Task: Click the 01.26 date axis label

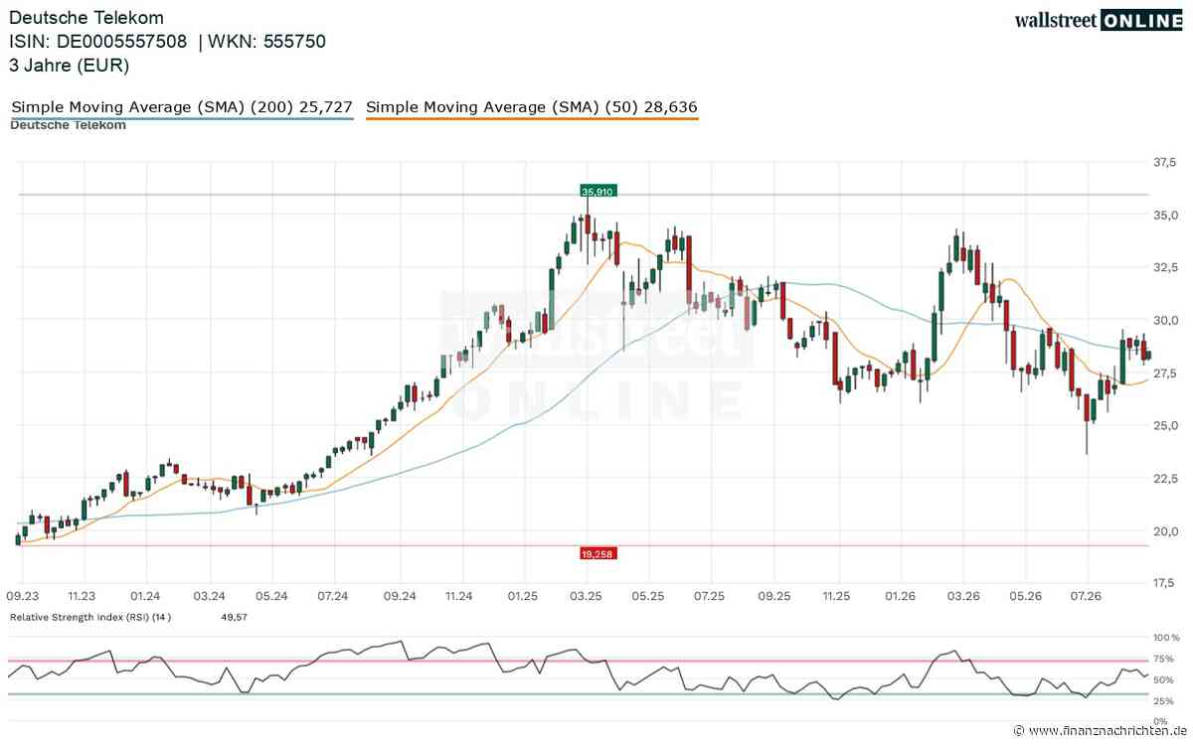Action: point(900,596)
